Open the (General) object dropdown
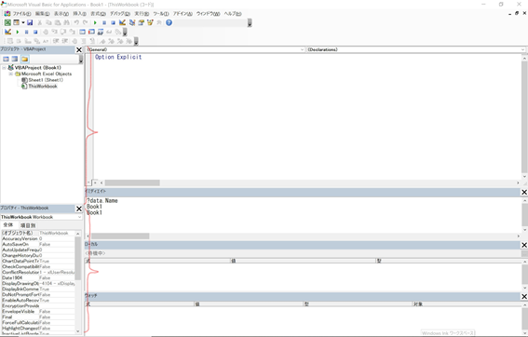528x337 pixels. coord(302,49)
